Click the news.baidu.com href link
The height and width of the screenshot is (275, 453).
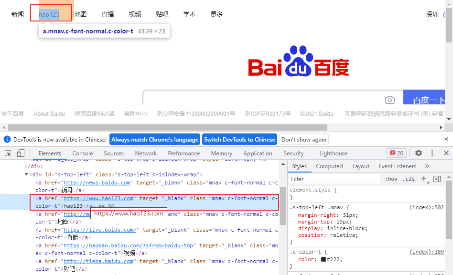(97, 183)
